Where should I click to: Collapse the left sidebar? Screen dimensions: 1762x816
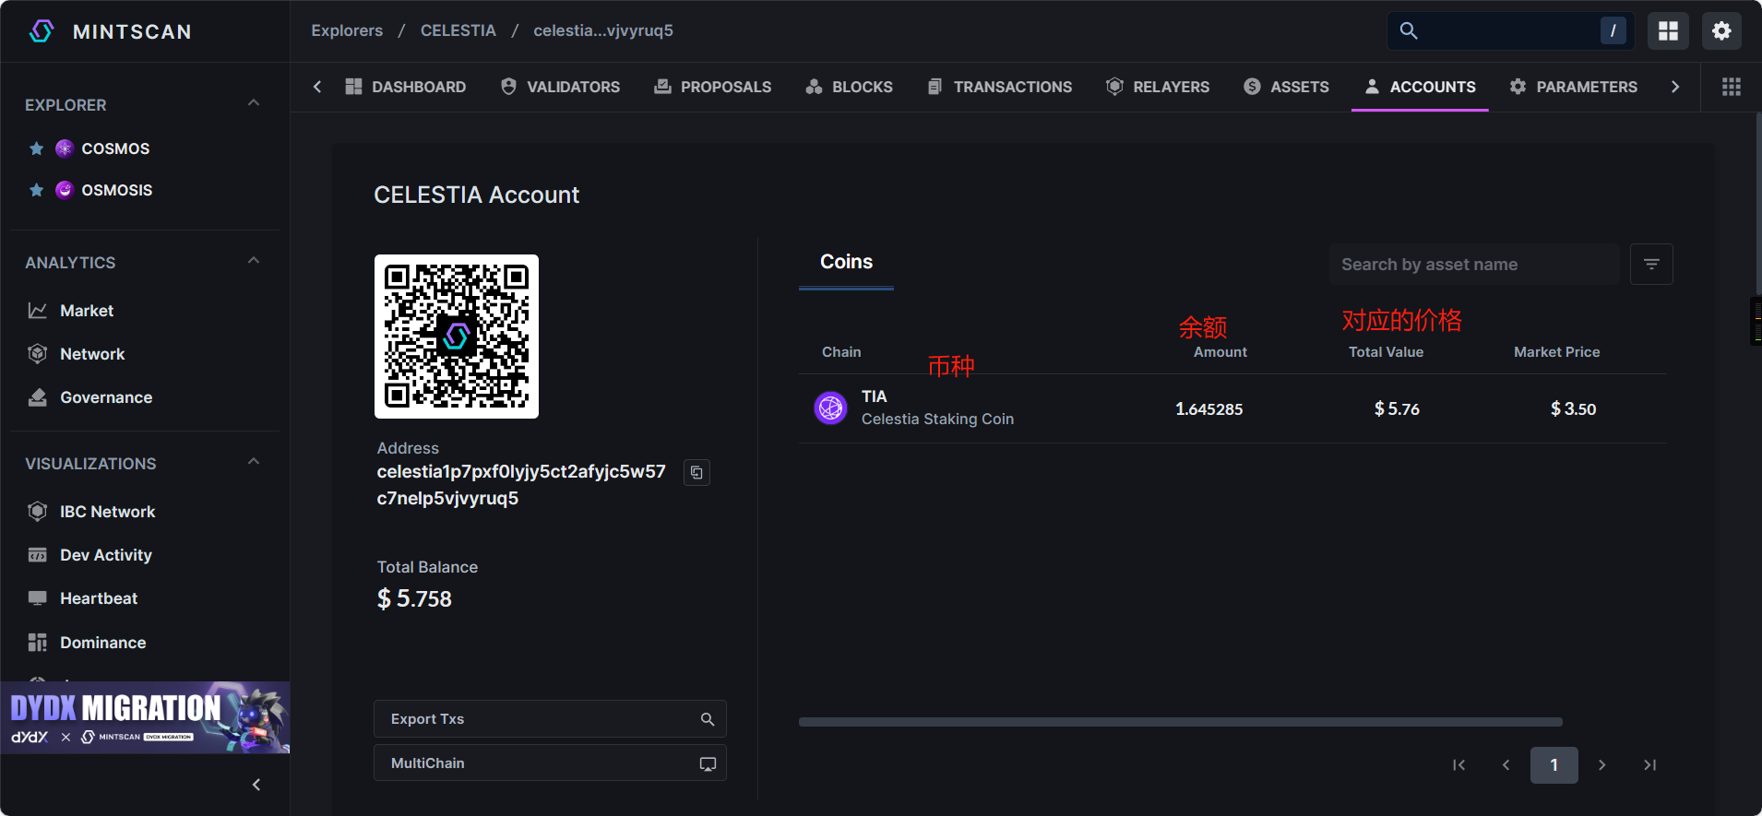click(256, 785)
